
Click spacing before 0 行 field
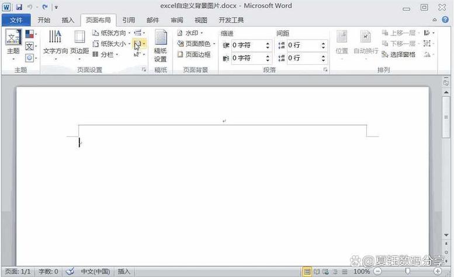point(303,45)
